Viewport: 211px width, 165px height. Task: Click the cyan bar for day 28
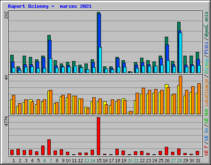[x=181, y=53]
